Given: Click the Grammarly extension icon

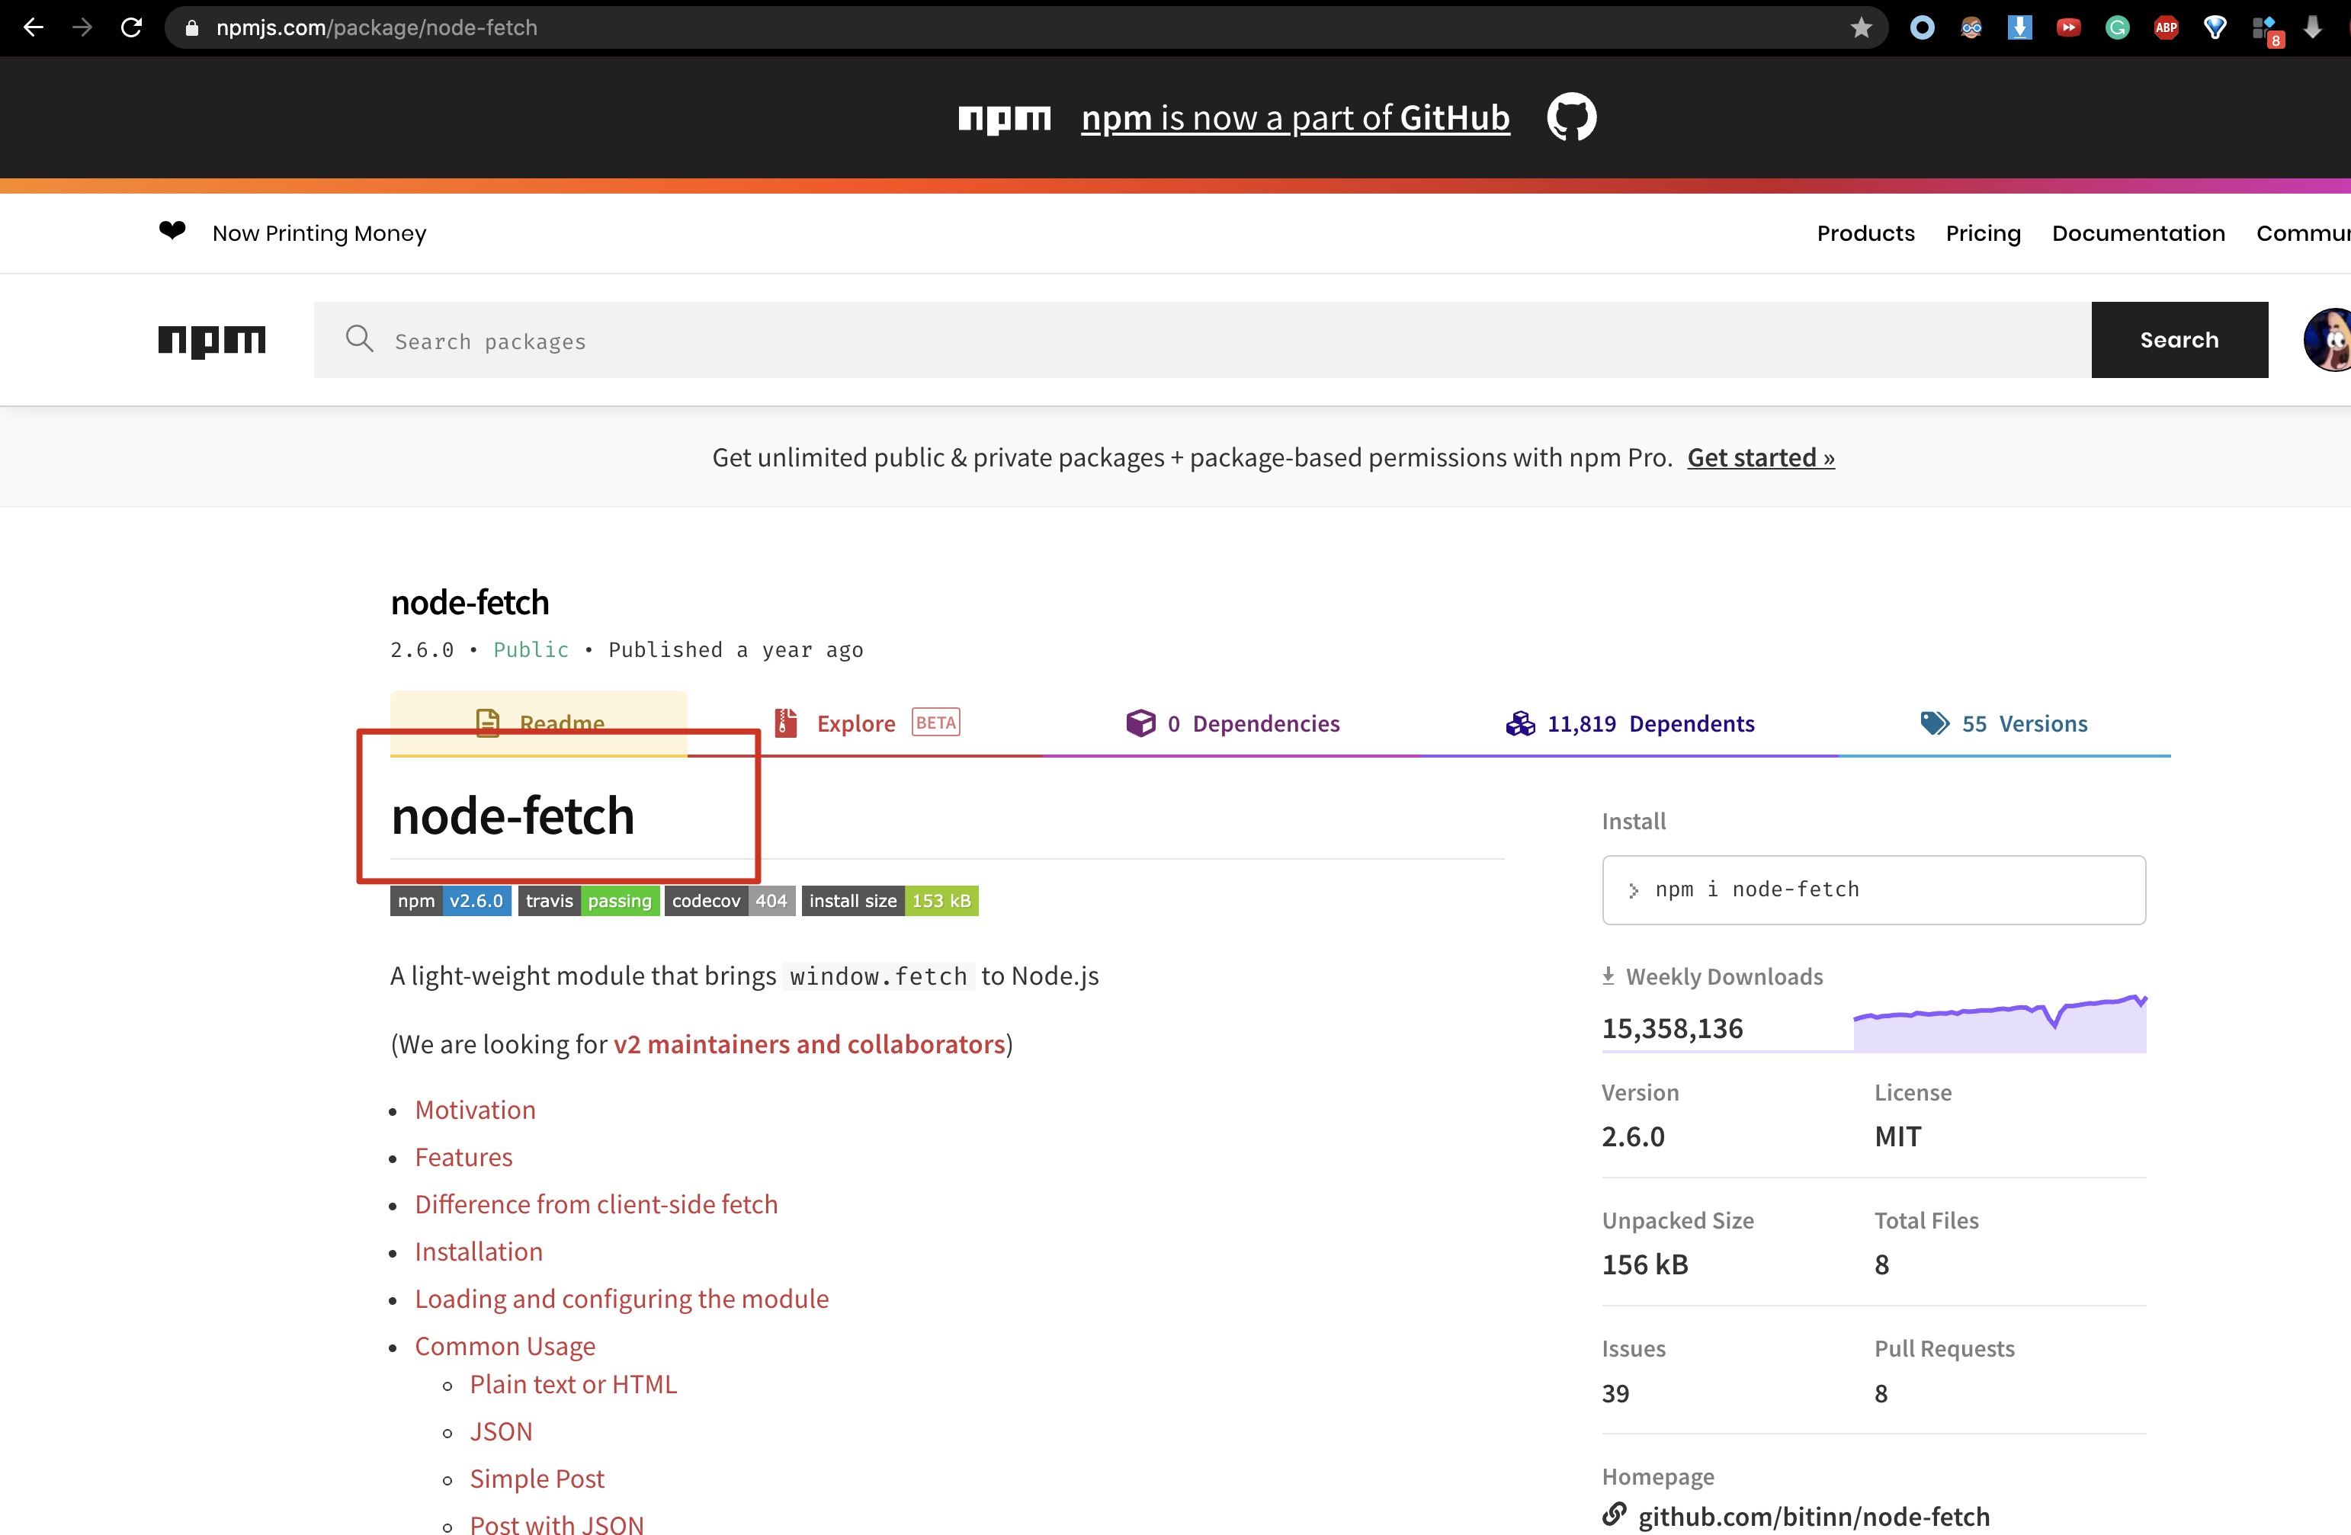Looking at the screenshot, I should (2117, 27).
